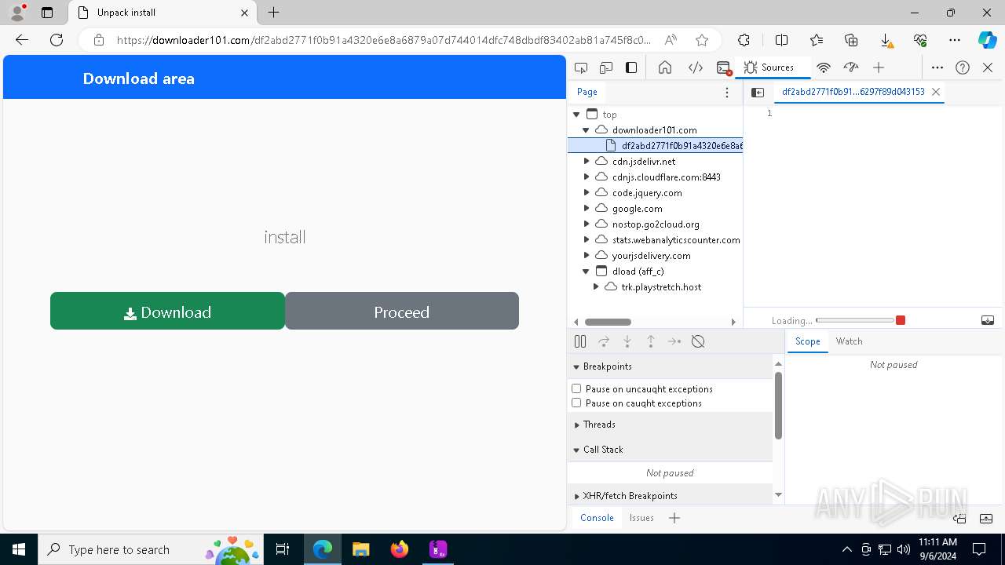Open the Issues drawer tab
The image size is (1005, 565).
point(641,518)
